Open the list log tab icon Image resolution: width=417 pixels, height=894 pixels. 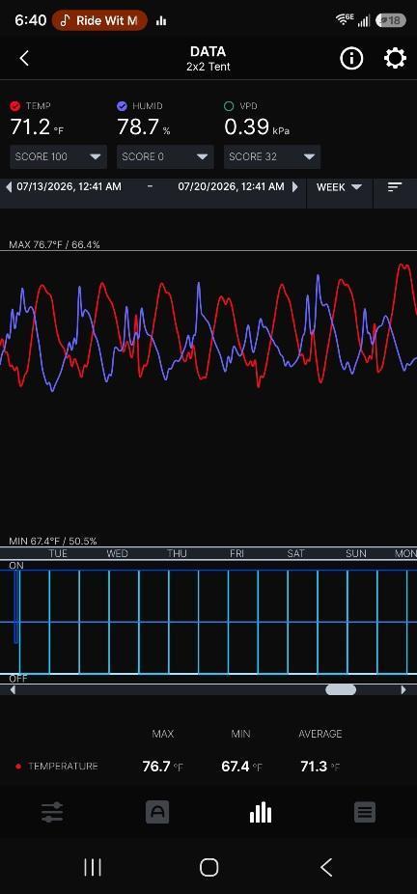click(x=365, y=812)
